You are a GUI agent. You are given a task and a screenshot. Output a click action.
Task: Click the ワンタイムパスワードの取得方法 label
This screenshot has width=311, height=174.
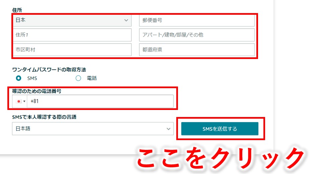(x=49, y=70)
